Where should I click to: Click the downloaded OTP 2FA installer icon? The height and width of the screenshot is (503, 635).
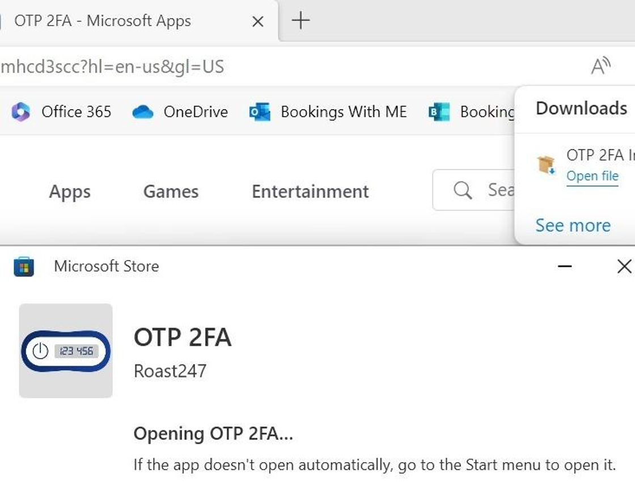(x=546, y=165)
